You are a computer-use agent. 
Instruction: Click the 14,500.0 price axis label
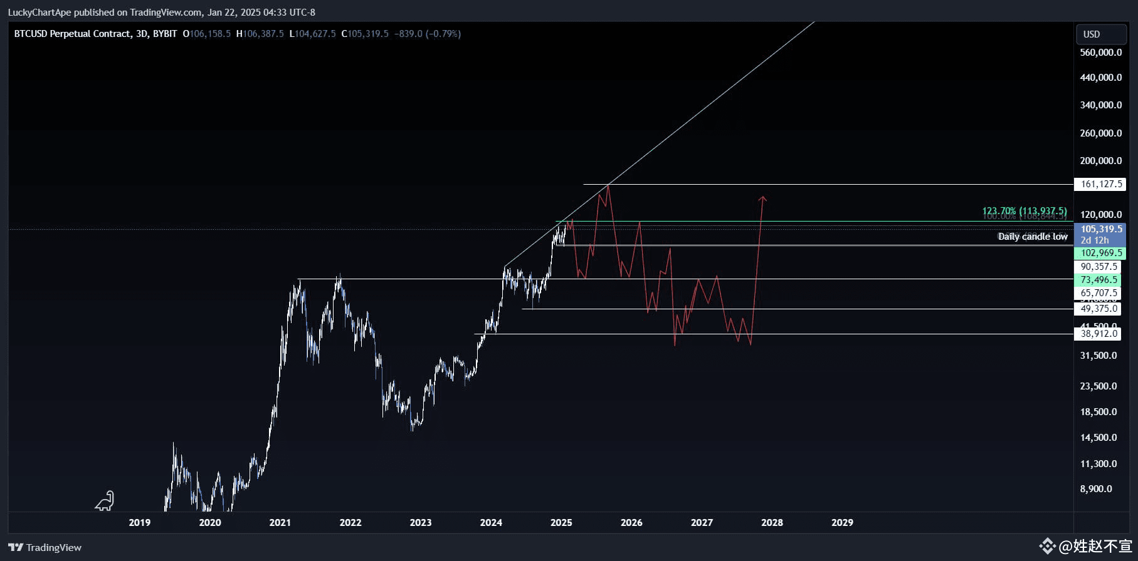click(x=1098, y=438)
